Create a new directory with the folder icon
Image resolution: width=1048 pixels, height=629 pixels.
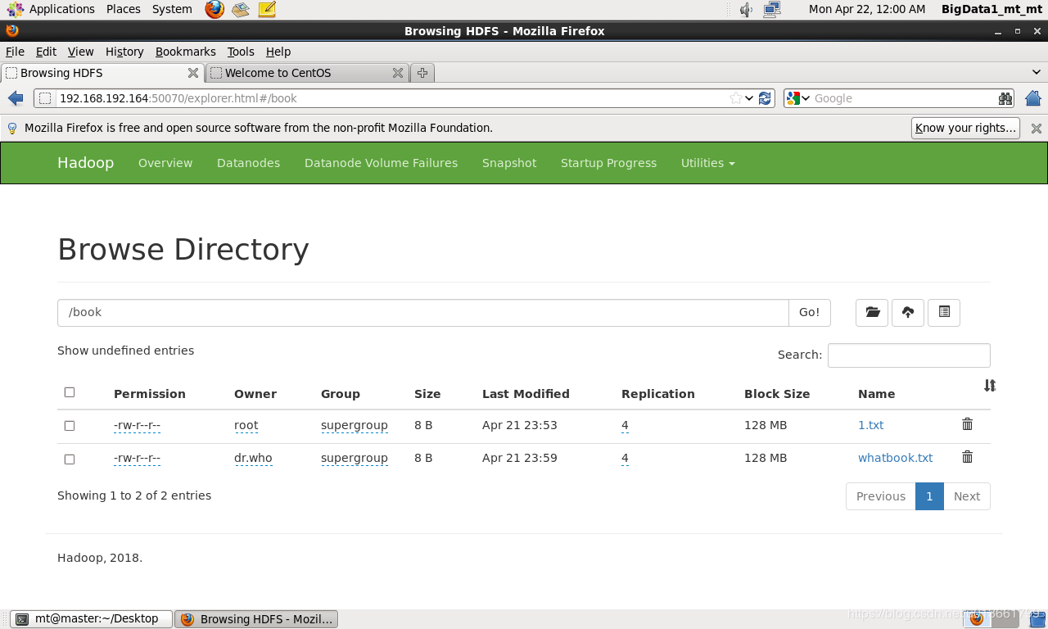(872, 312)
